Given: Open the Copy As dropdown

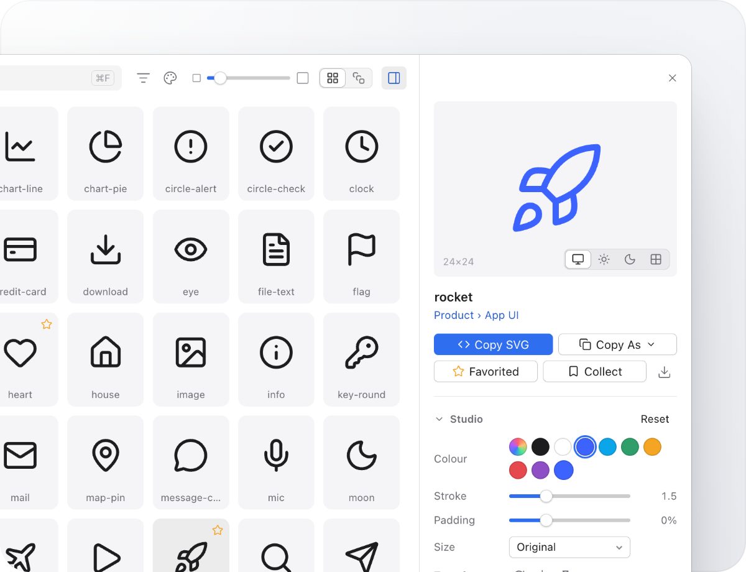Looking at the screenshot, I should click(617, 344).
